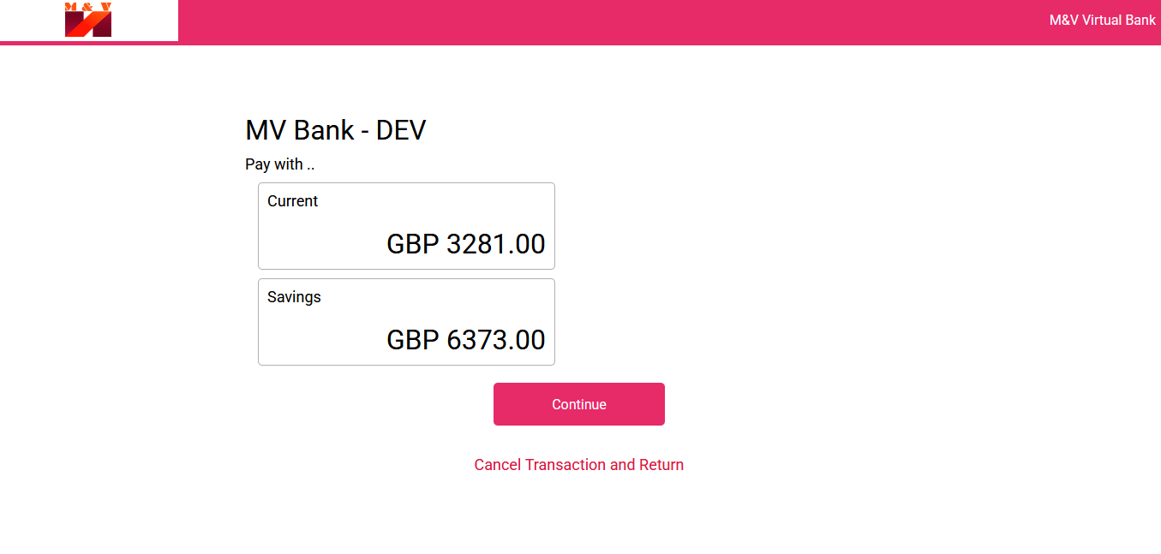Choose the account holding 3281.00 pounds
Viewport: 1161px width, 554px height.
[406, 226]
